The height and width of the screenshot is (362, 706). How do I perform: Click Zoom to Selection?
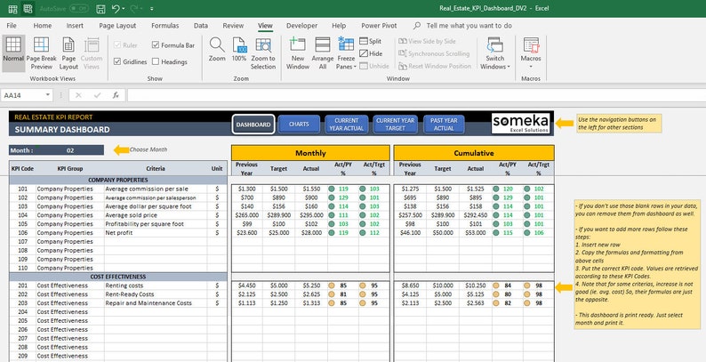(x=263, y=53)
